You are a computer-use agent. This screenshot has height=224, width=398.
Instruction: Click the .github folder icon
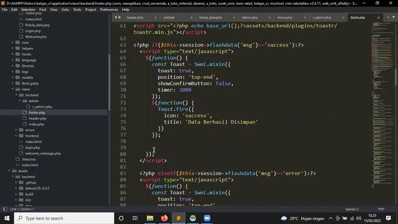pos(21,182)
